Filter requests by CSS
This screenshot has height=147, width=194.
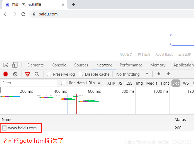[129, 83]
